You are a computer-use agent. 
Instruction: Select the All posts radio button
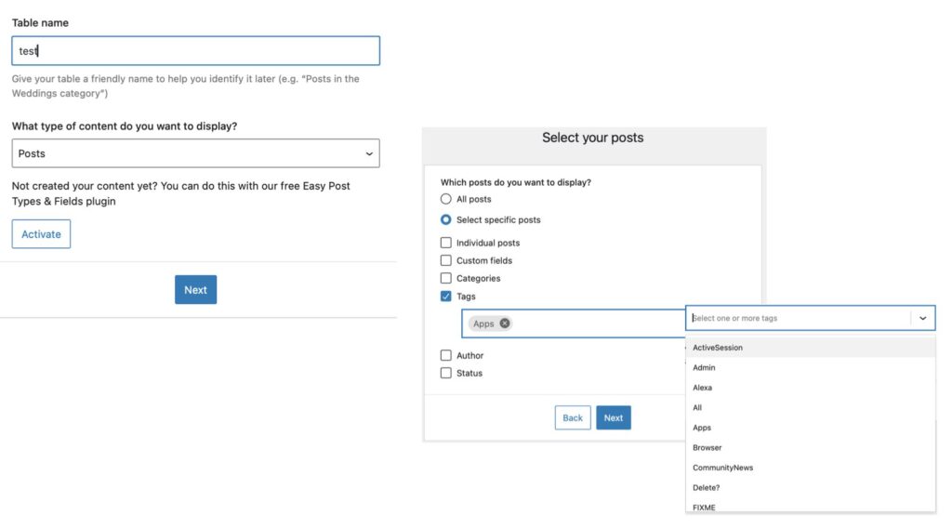[x=446, y=199]
